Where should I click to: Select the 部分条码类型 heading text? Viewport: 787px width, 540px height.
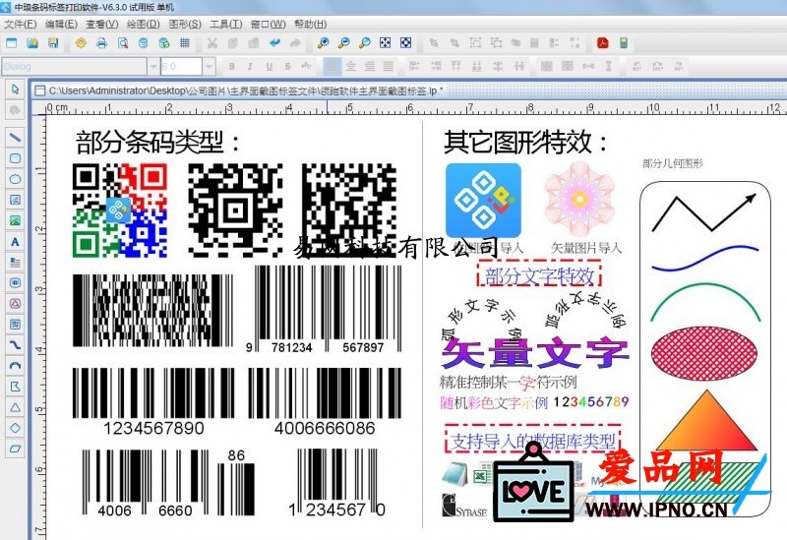point(157,142)
